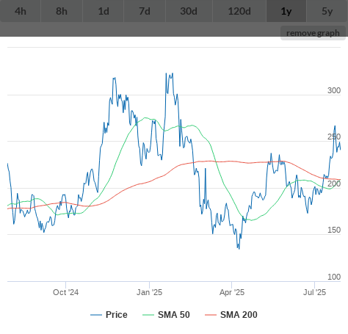Screen dimensions: 348x334
Task: Click the 300 price axis label
Action: pos(334,90)
